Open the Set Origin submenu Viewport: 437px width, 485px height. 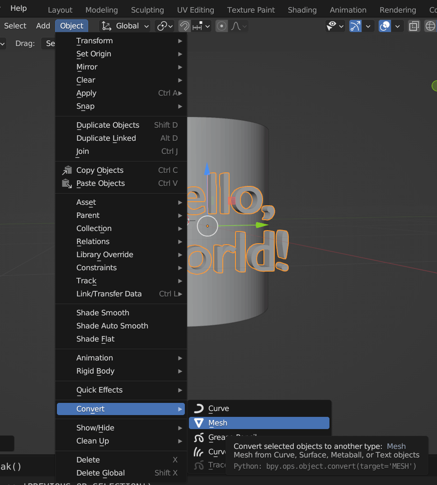(121, 54)
